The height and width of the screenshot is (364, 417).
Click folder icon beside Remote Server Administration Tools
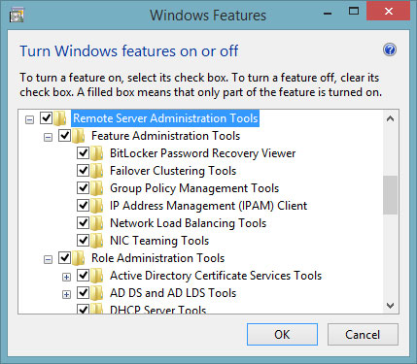[60, 118]
